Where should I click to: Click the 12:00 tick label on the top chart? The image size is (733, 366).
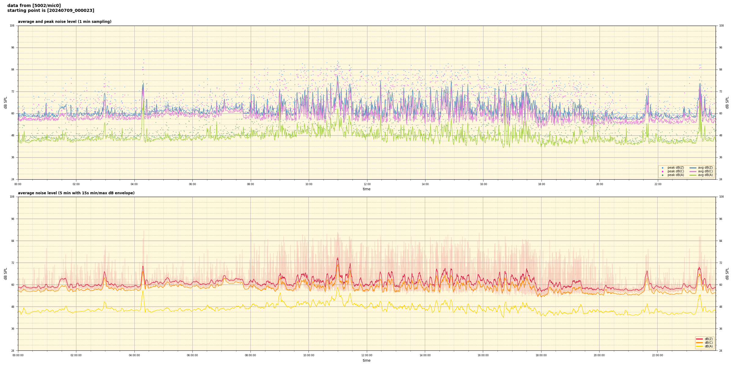tap(367, 184)
